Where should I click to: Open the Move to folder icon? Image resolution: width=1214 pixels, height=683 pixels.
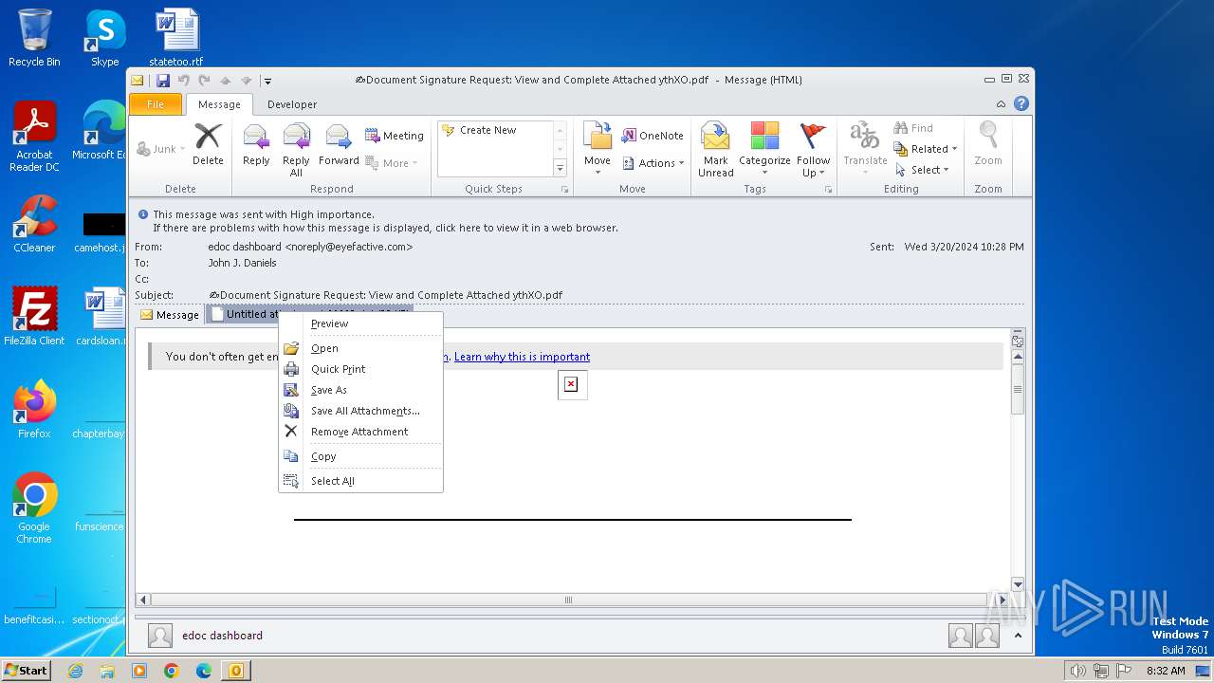tap(598, 150)
